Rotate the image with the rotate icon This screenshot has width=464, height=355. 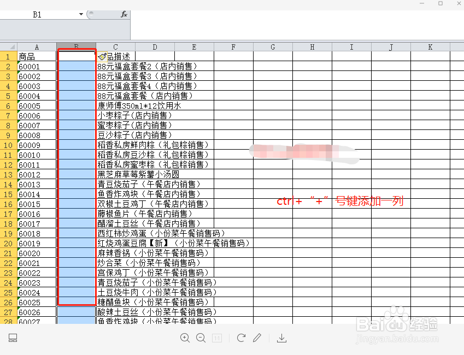coord(241,338)
